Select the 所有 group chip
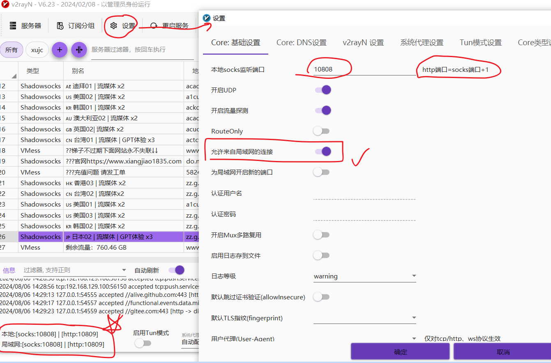 click(12, 50)
